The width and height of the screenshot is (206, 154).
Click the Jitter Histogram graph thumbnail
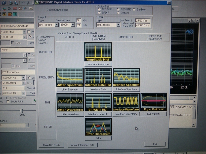(x=98, y=127)
